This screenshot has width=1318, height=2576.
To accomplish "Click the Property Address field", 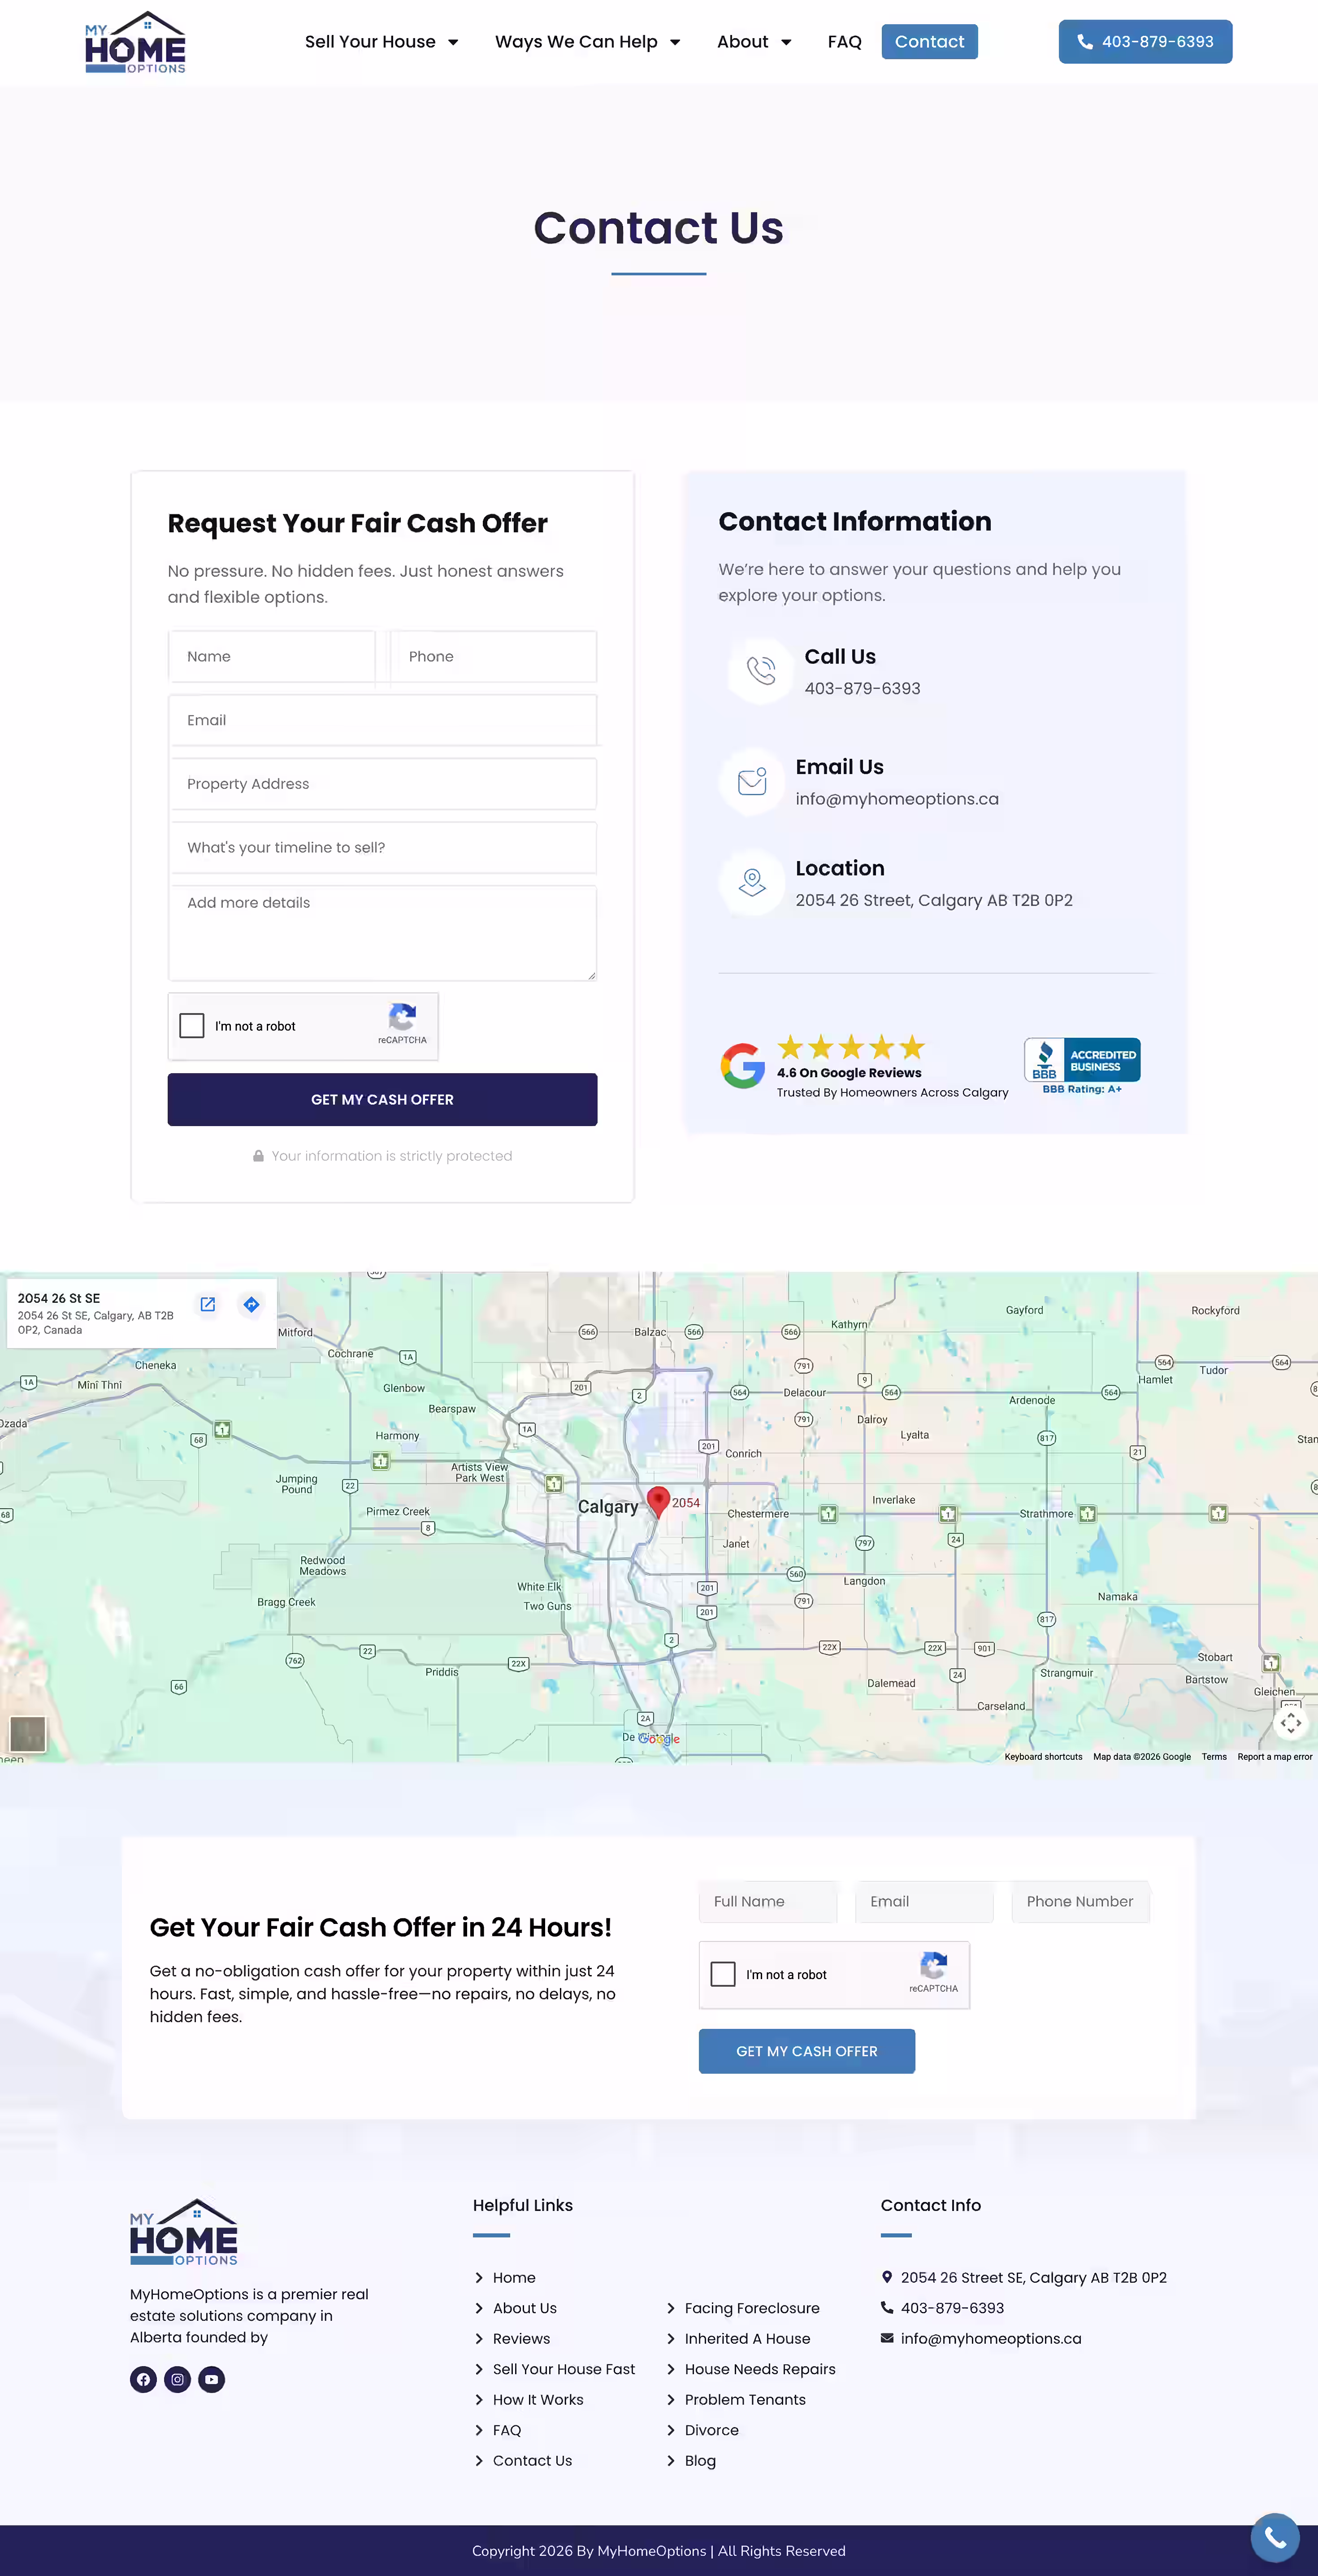I will (x=382, y=784).
